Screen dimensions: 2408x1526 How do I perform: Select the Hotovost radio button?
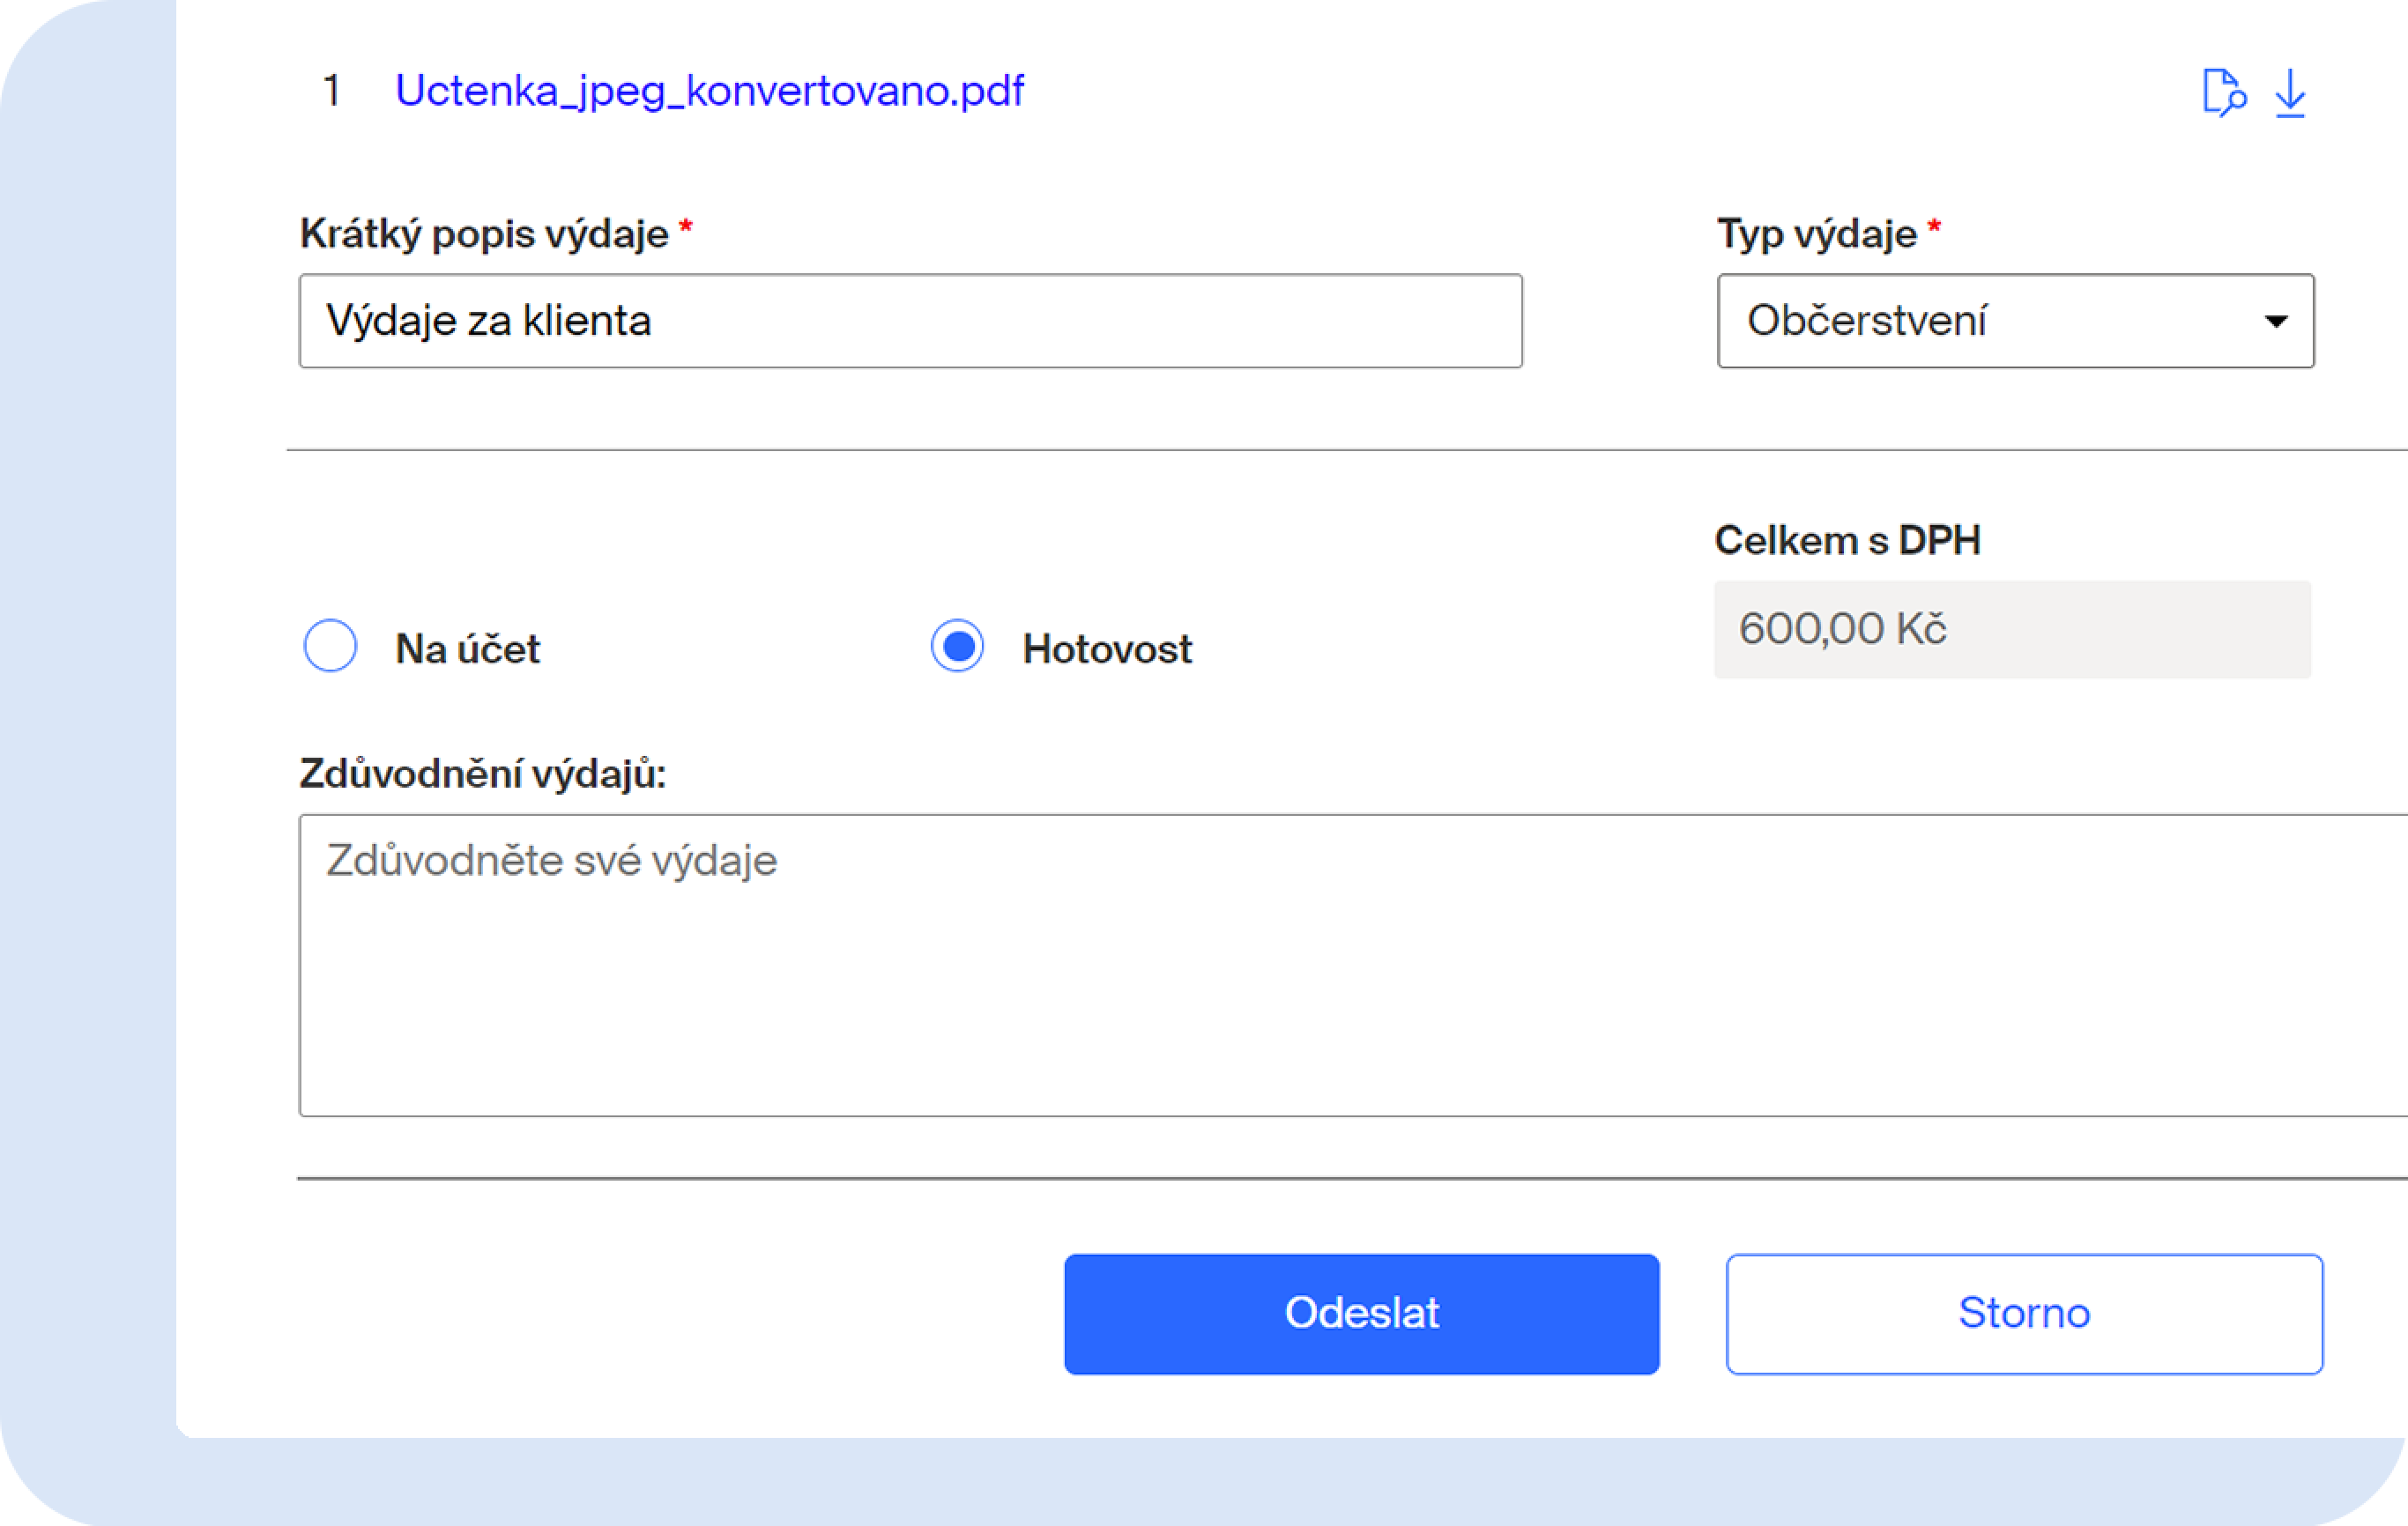pos(957,646)
